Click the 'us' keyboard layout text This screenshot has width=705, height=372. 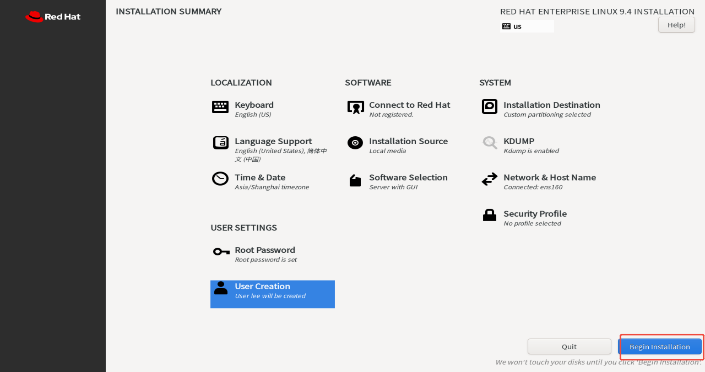517,26
